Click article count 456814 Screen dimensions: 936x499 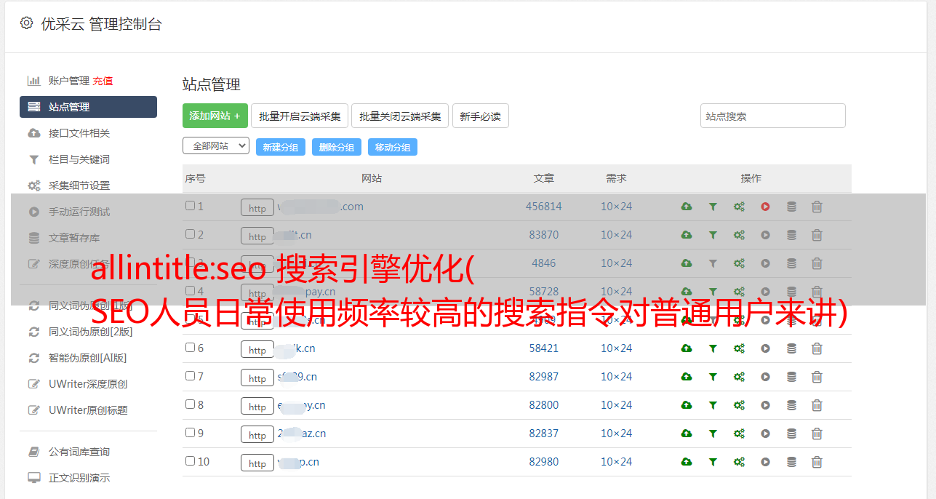(x=544, y=207)
